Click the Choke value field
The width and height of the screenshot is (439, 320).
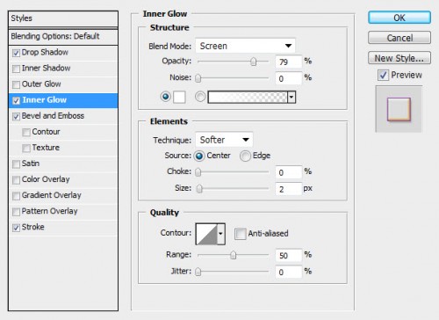[x=288, y=172]
